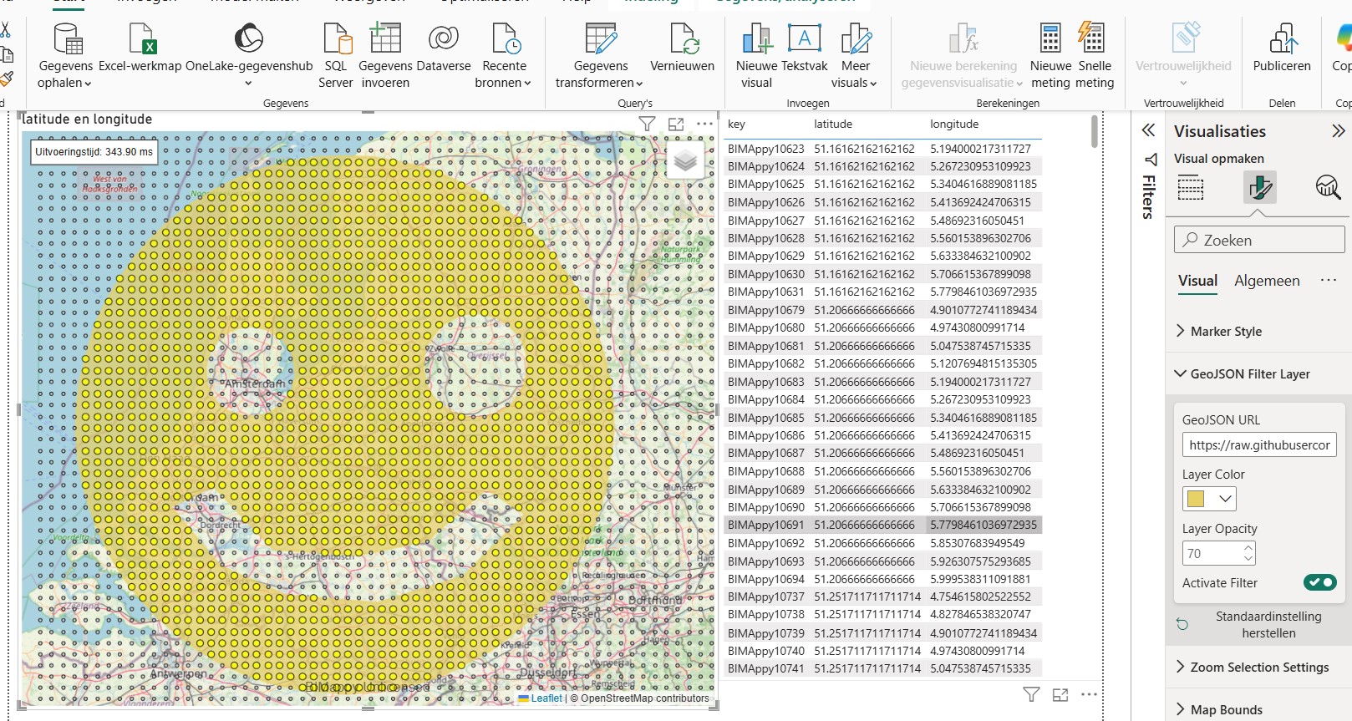The width and height of the screenshot is (1352, 721).
Task: Click the highlighted row BIMAppy10691
Action: (x=882, y=525)
